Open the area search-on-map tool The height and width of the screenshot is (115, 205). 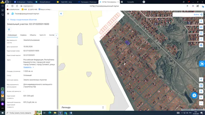coord(201,33)
